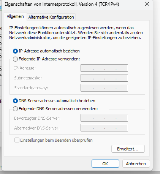The image size is (160, 174).
Task: Close the TCP/IPv4 properties dialog
Action: (x=147, y=4)
